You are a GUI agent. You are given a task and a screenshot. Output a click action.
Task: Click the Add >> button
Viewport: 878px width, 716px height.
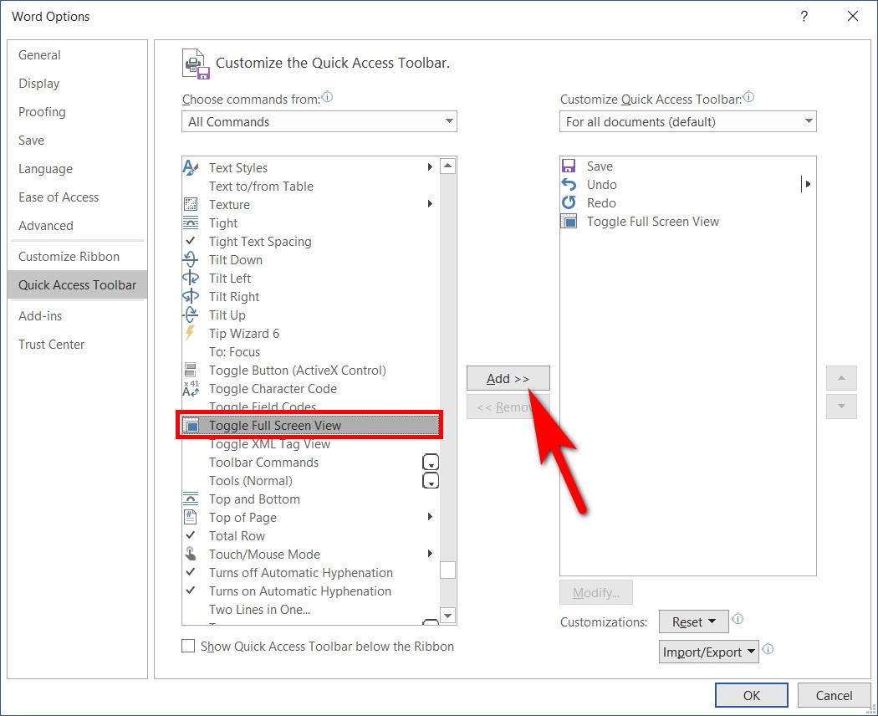[x=508, y=379]
